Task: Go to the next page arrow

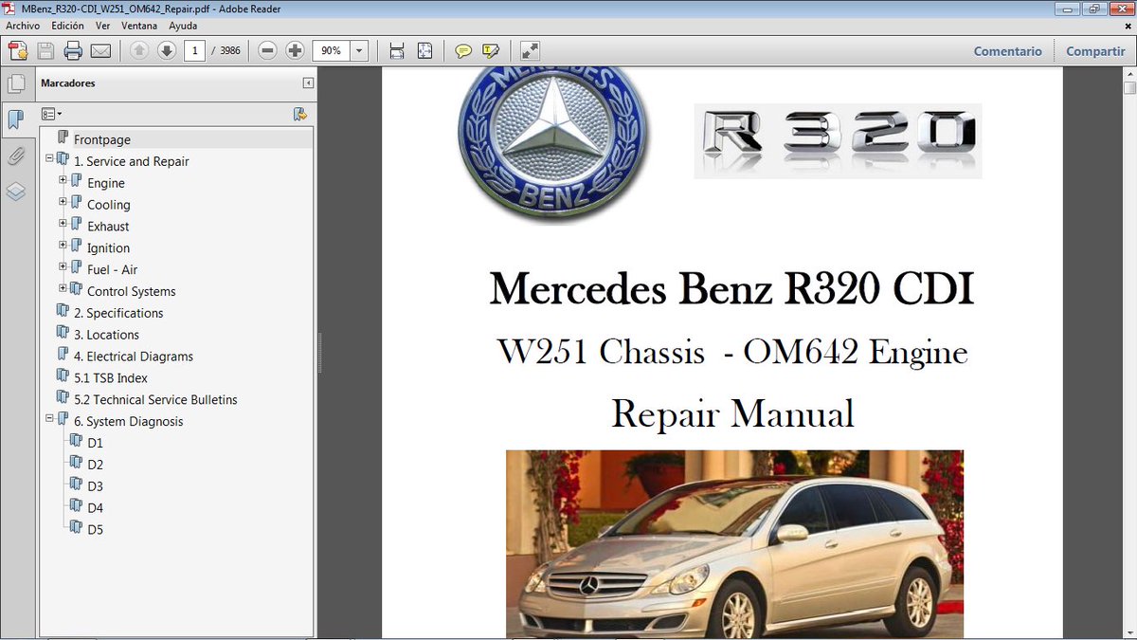Action: click(167, 50)
